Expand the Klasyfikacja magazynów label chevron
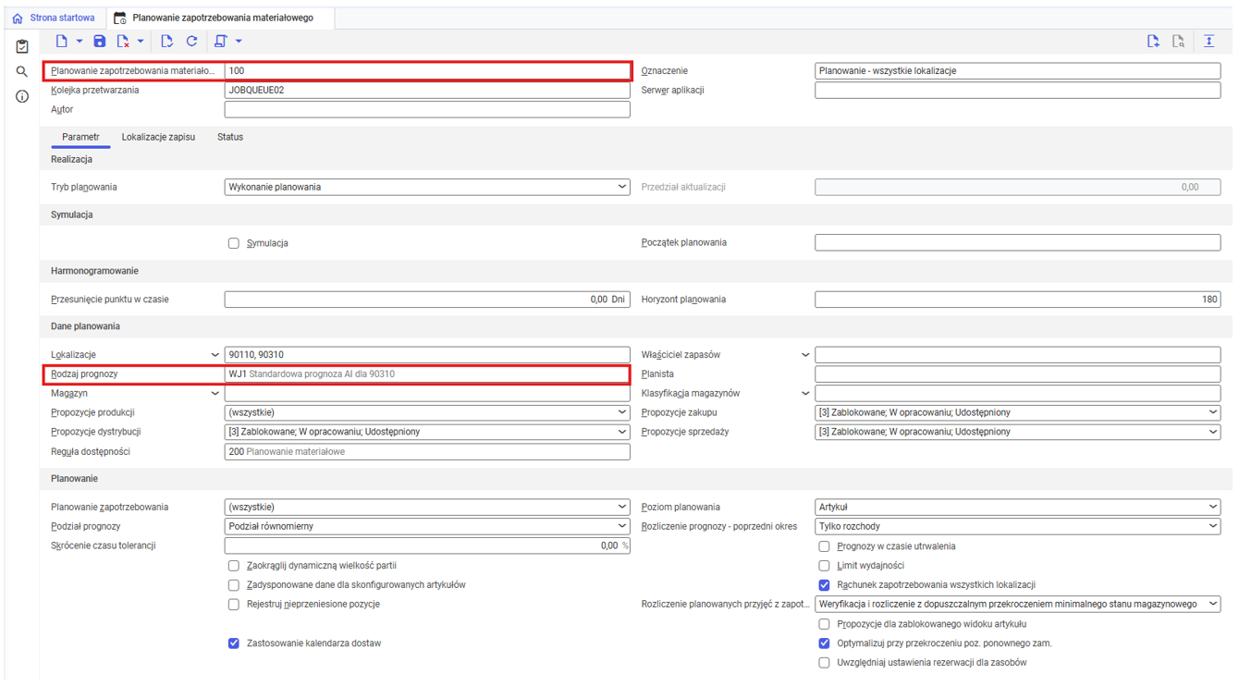The height and width of the screenshot is (686, 1239). pyautogui.click(x=805, y=393)
